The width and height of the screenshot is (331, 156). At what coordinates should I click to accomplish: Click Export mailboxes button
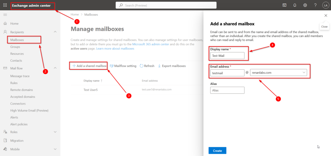(172, 66)
